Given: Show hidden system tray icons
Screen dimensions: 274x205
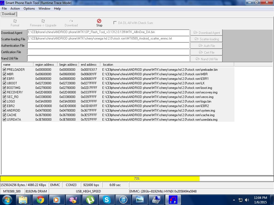Looking at the screenshot, I should [234, 200].
